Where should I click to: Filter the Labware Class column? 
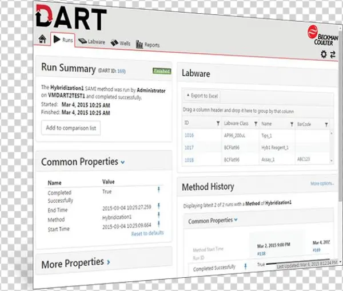(256, 124)
